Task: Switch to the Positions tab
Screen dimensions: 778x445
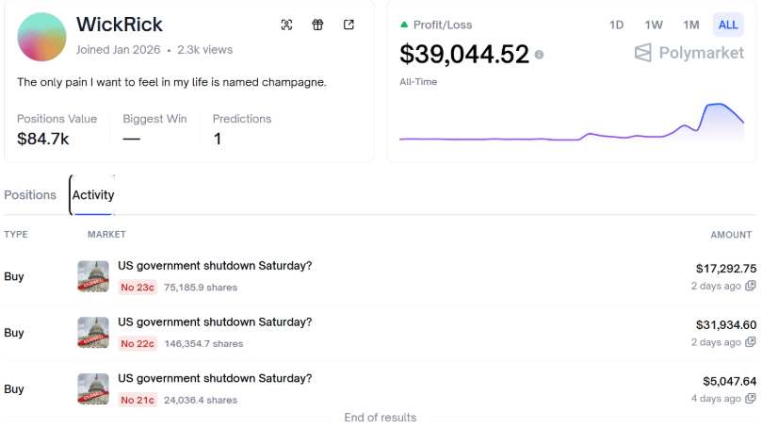Action: point(30,195)
